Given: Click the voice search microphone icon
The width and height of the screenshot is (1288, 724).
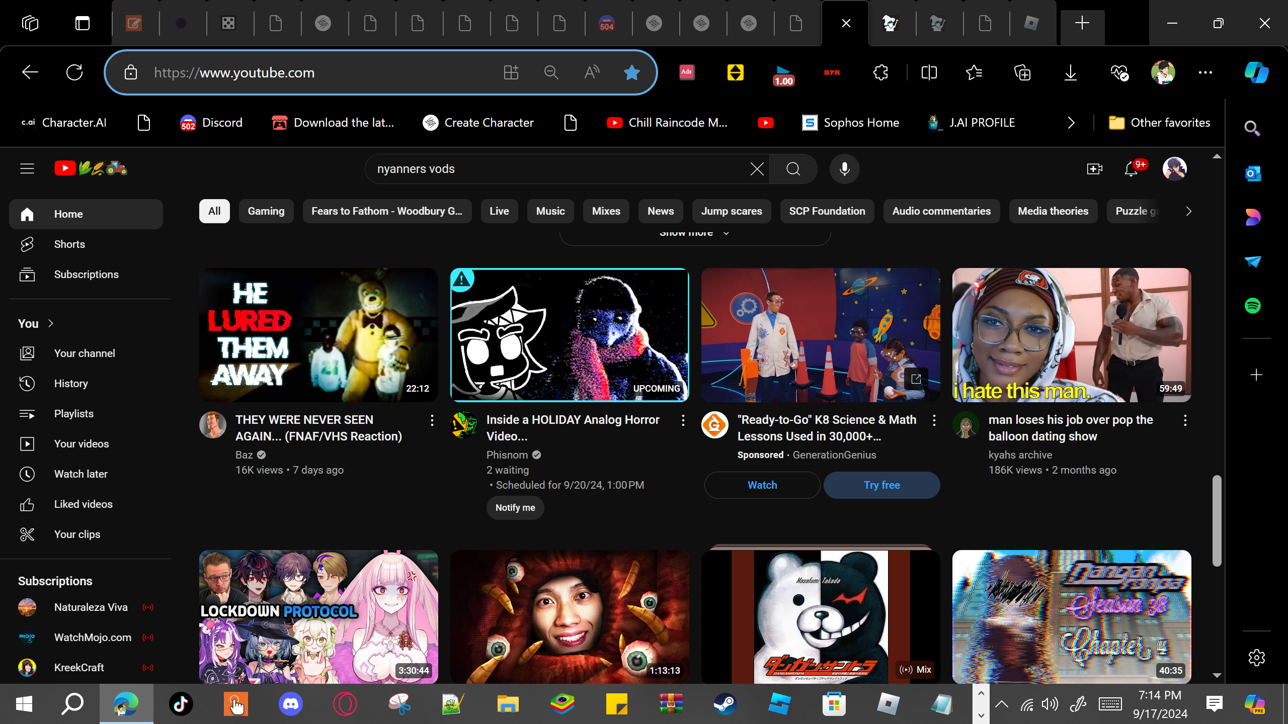Looking at the screenshot, I should 844,169.
